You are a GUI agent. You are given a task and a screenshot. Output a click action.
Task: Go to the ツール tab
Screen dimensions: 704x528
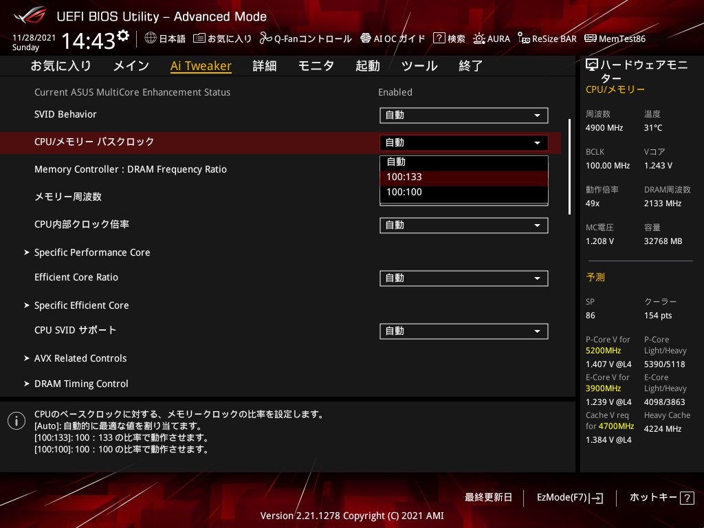point(419,66)
